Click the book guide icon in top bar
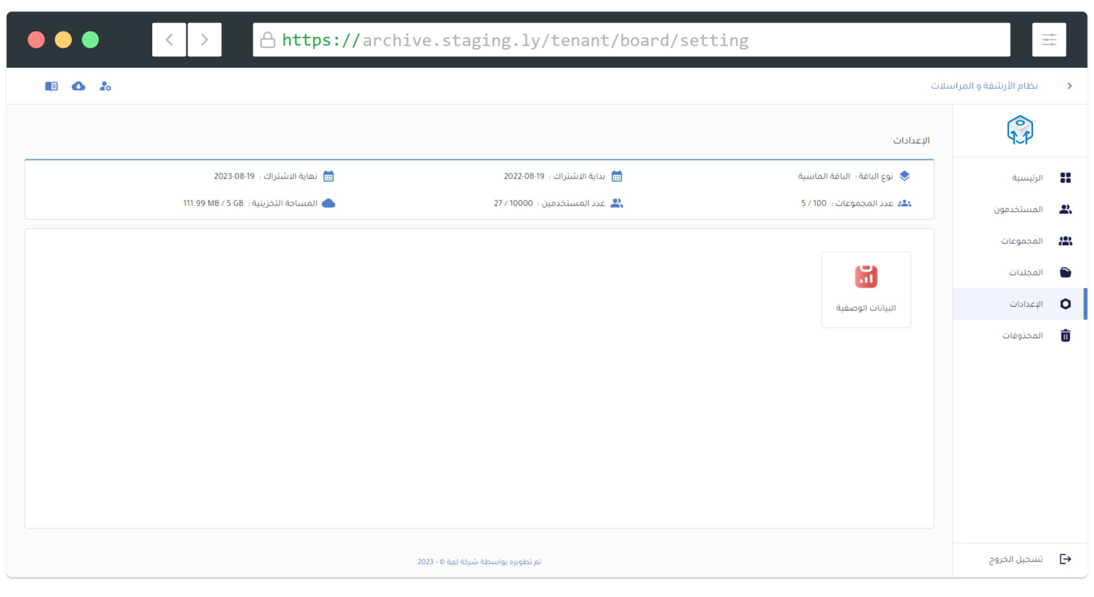This screenshot has width=1094, height=597. 51,86
